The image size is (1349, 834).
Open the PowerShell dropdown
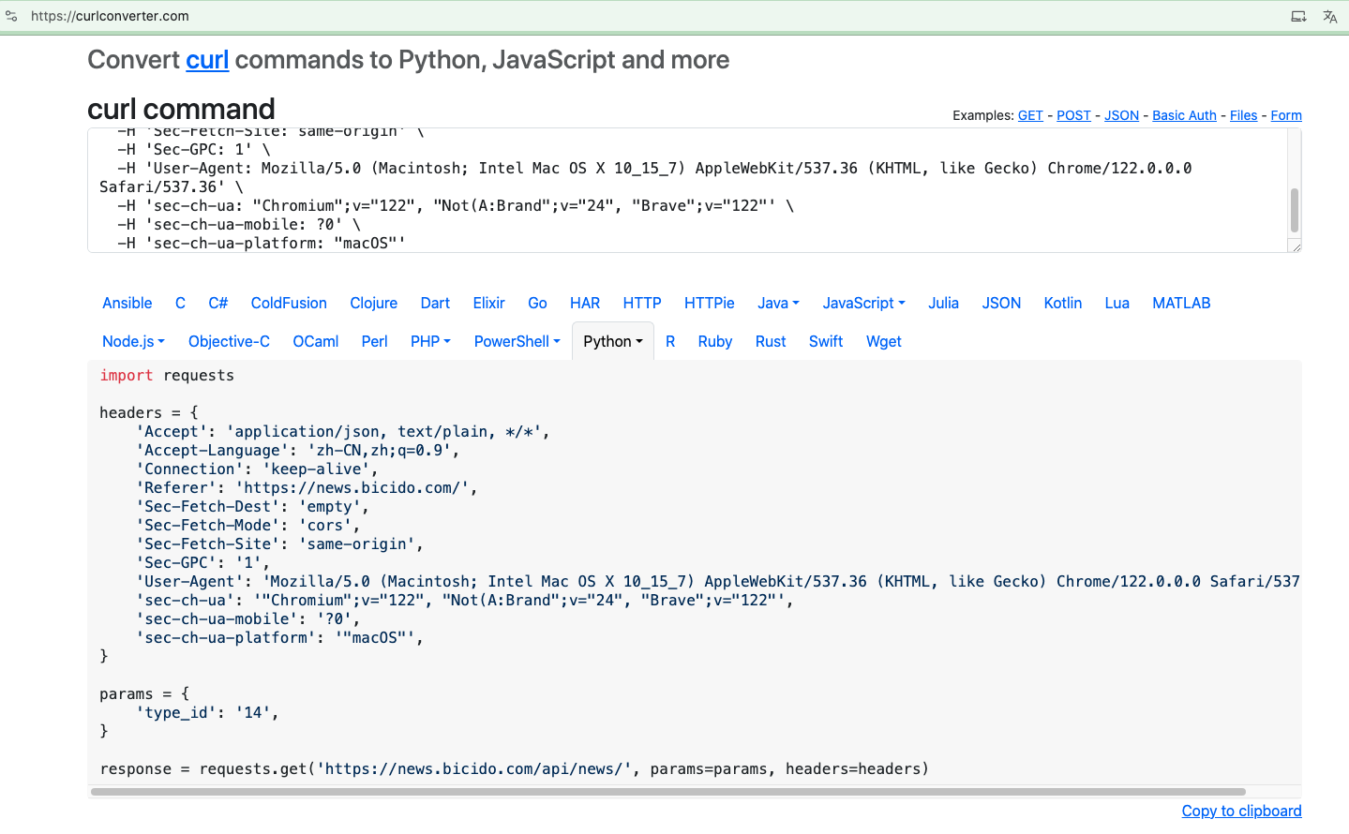click(556, 341)
